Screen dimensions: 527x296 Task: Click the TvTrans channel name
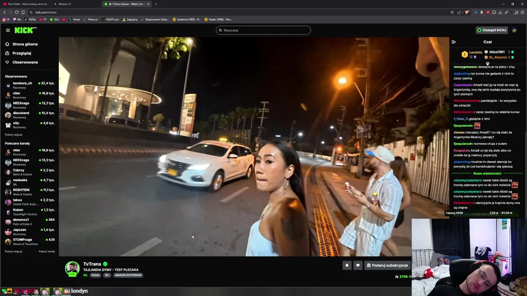[92, 264]
